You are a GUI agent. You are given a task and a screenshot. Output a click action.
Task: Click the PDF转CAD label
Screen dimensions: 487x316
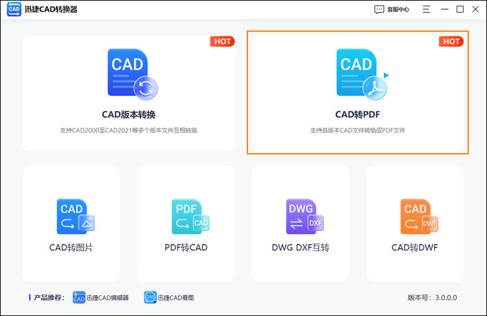click(x=186, y=247)
